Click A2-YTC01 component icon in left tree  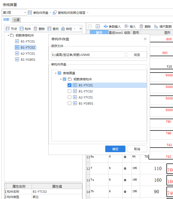tap(17, 53)
